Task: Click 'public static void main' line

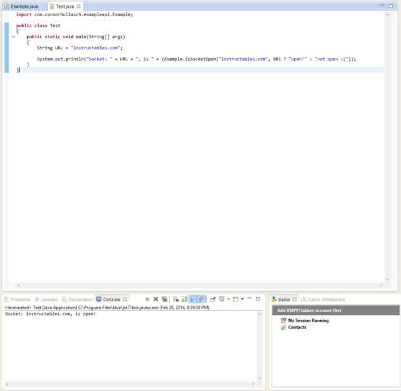Action: 76,37
